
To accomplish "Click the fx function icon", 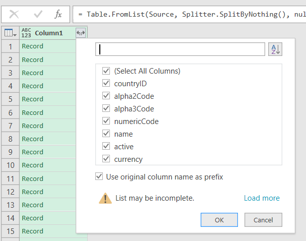I will 58,14.
